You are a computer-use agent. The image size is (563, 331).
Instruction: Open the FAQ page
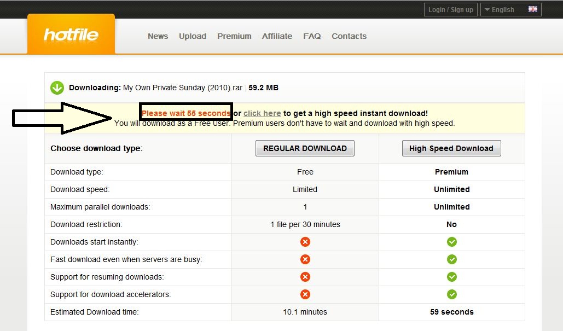coord(312,36)
